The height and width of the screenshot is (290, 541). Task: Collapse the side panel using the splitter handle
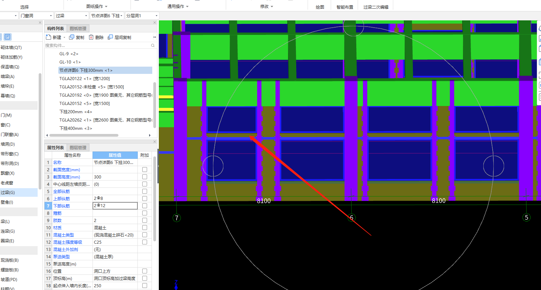158,166
